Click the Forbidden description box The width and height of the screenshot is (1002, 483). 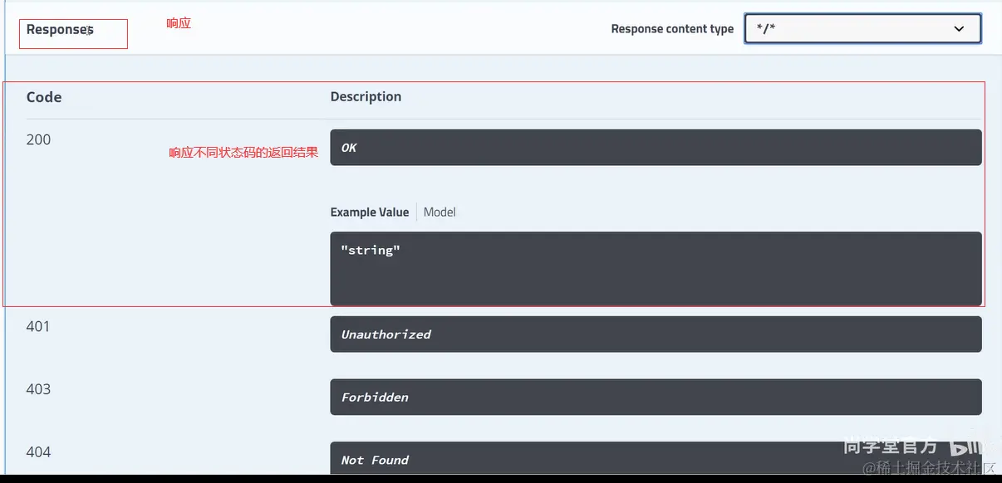click(656, 397)
